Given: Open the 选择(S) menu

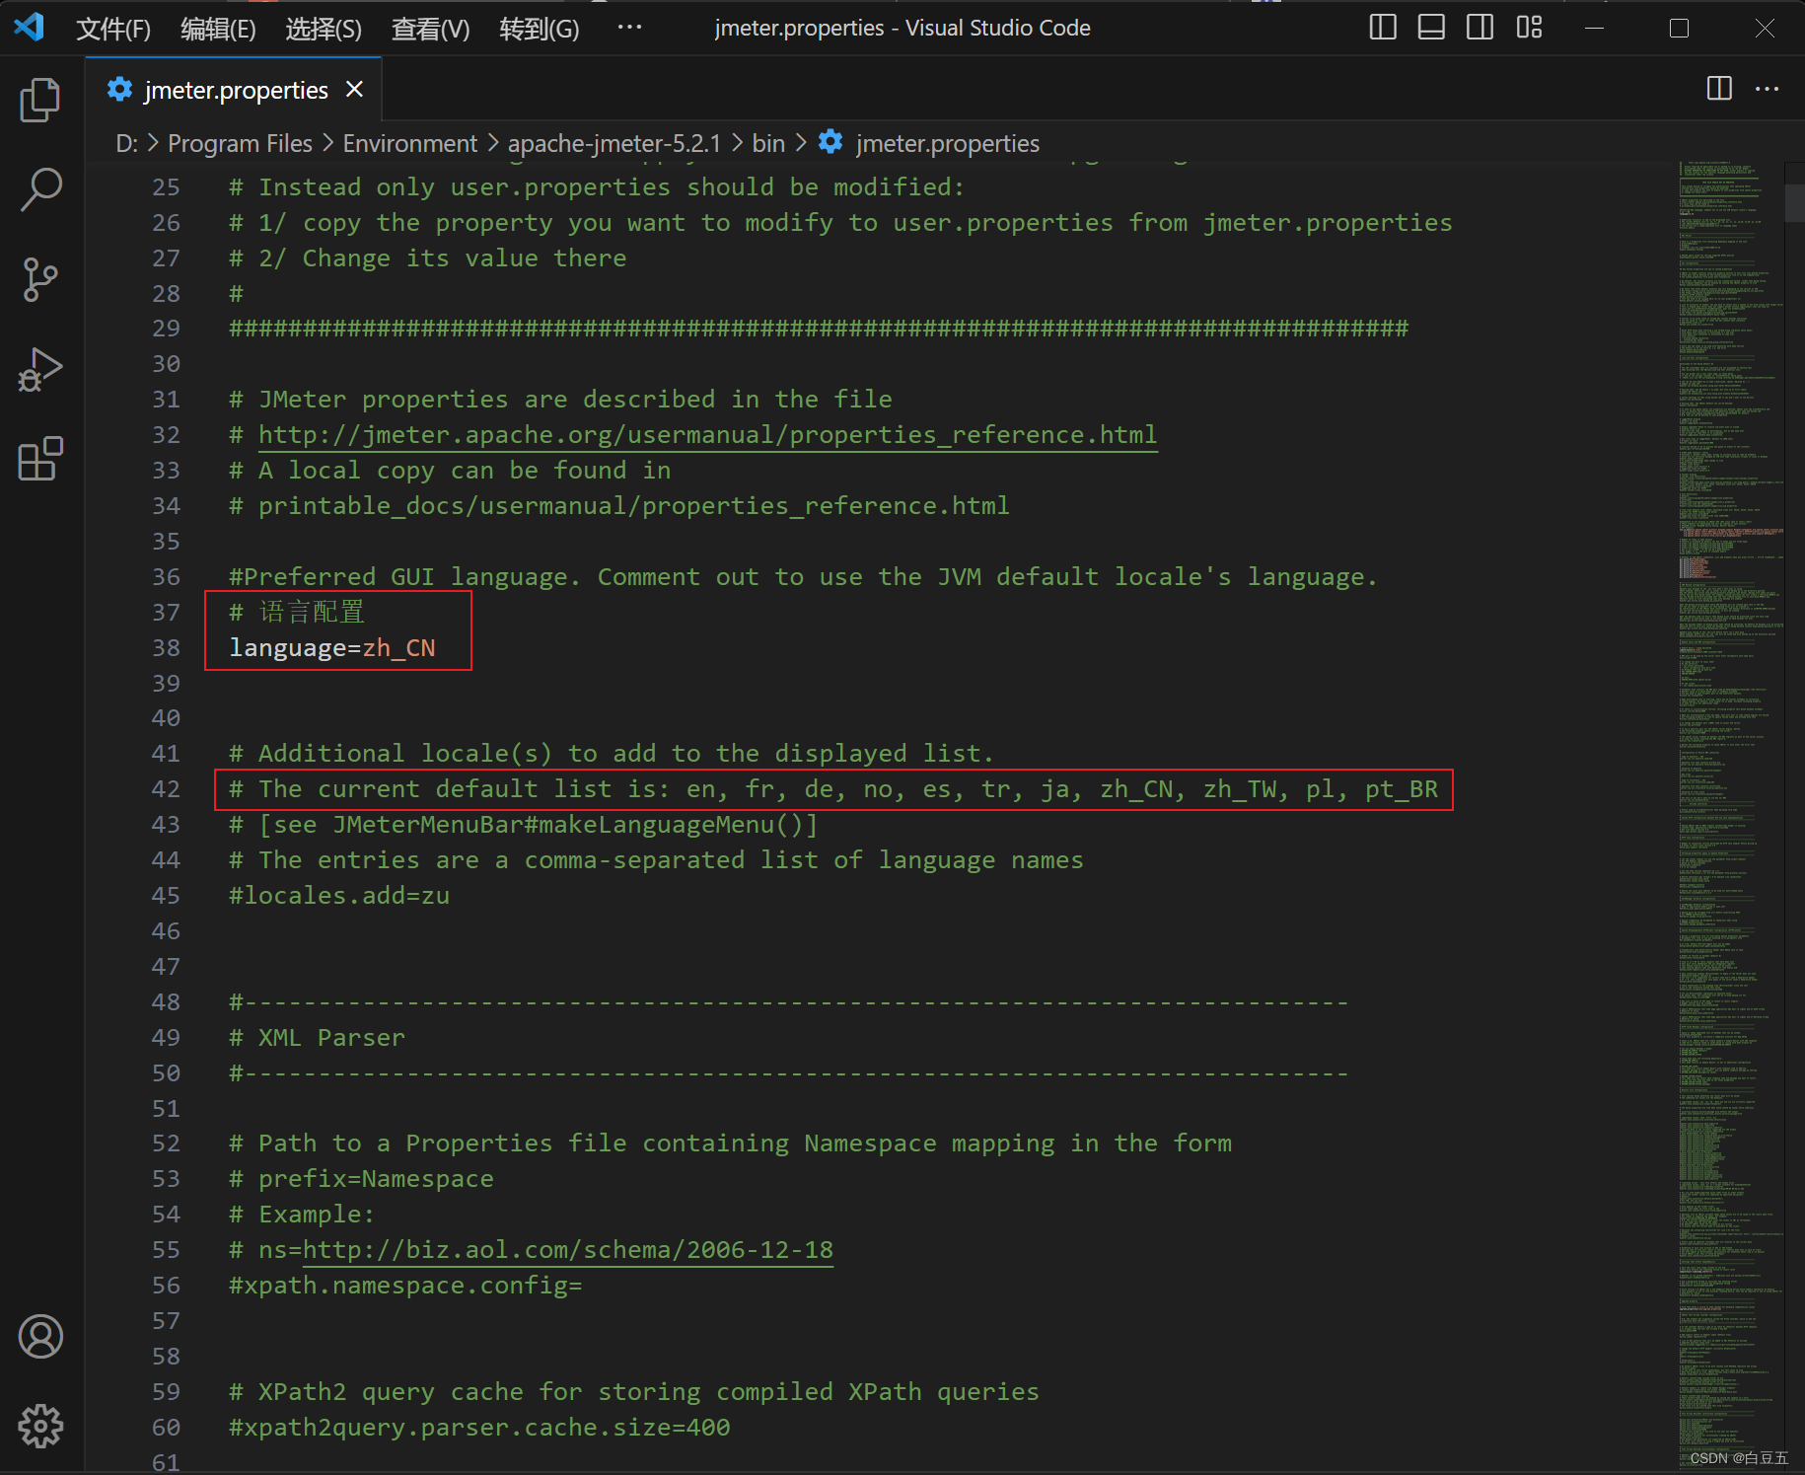Looking at the screenshot, I should (x=324, y=29).
